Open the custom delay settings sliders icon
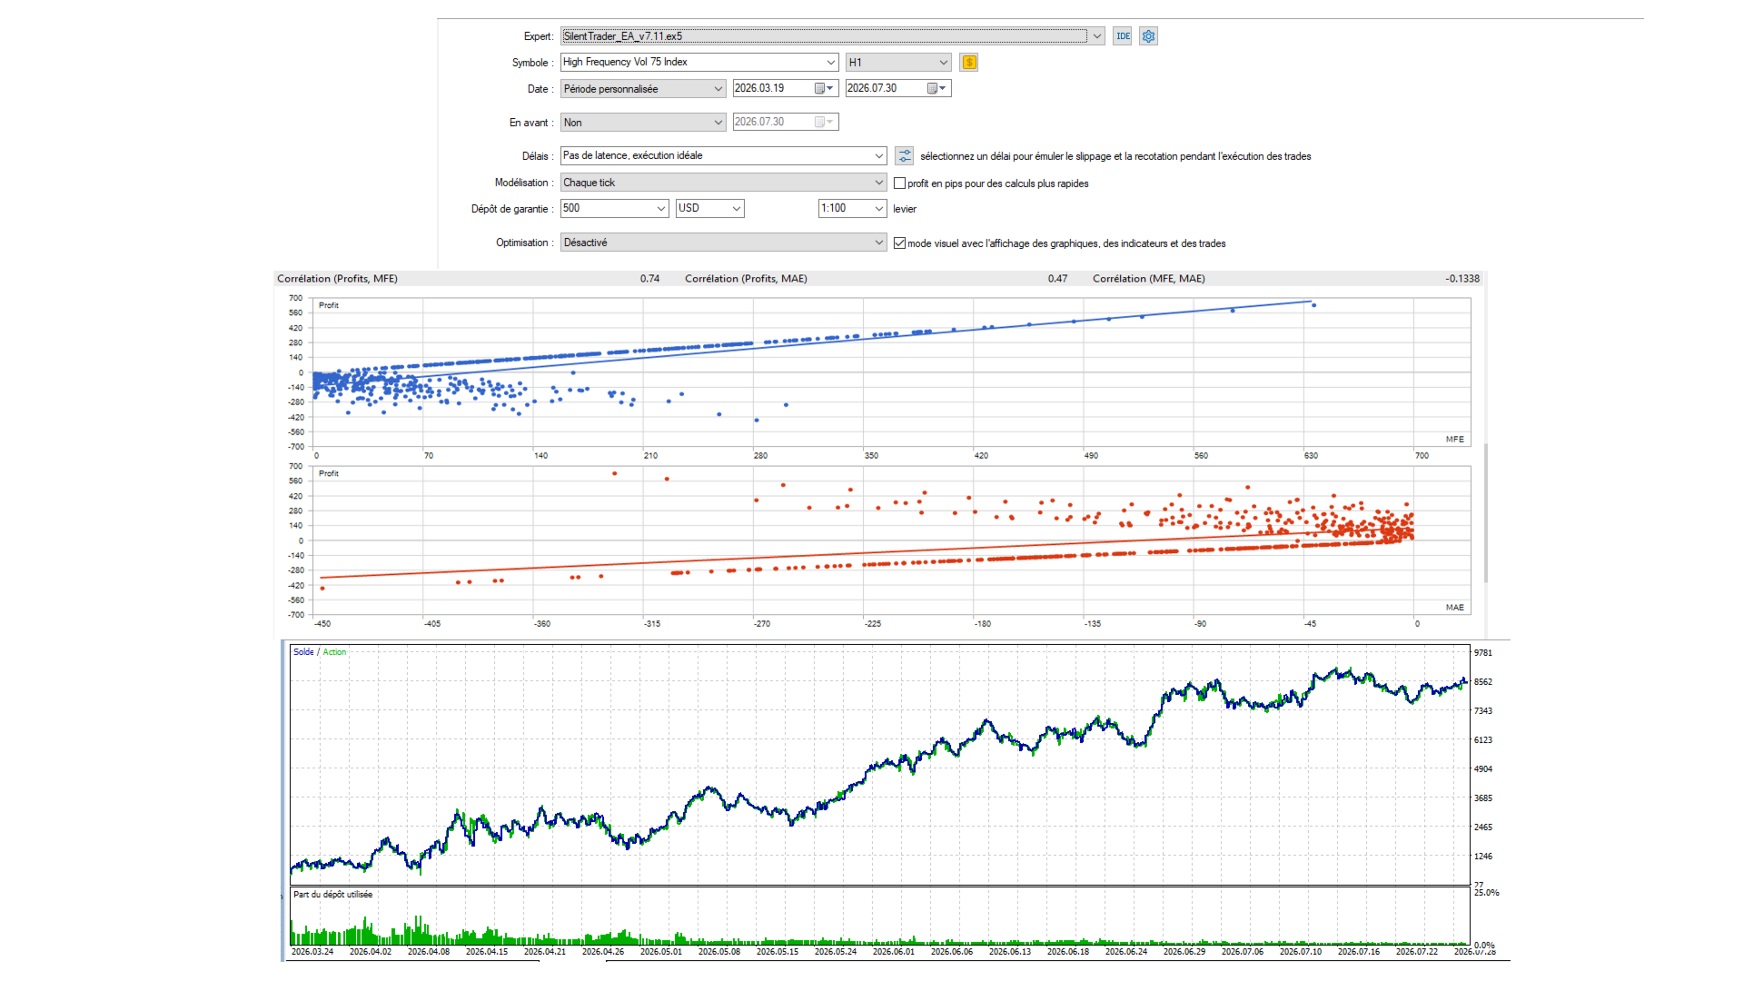 (905, 156)
